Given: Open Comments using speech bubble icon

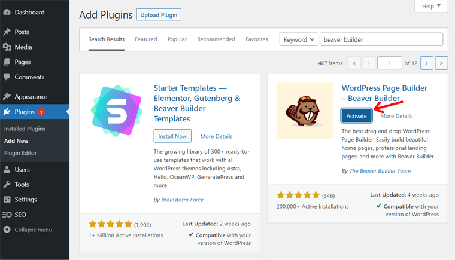Looking at the screenshot, I should [x=7, y=77].
